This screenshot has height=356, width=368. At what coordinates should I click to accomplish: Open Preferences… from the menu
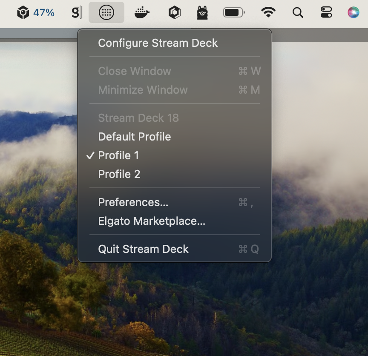pos(175,202)
